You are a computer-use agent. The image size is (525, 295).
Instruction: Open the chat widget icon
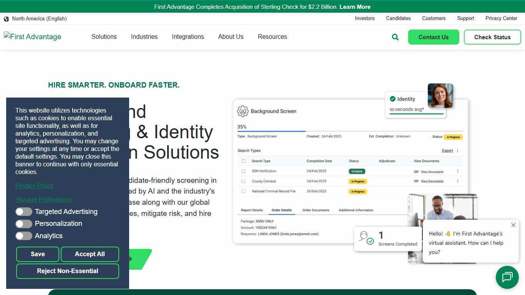click(507, 277)
